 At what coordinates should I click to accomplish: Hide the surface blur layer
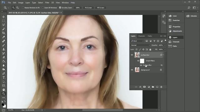pos(132,55)
